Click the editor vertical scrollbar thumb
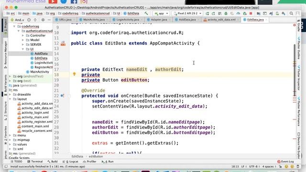 (295, 70)
